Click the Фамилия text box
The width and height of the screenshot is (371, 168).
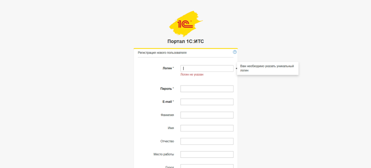(x=207, y=115)
